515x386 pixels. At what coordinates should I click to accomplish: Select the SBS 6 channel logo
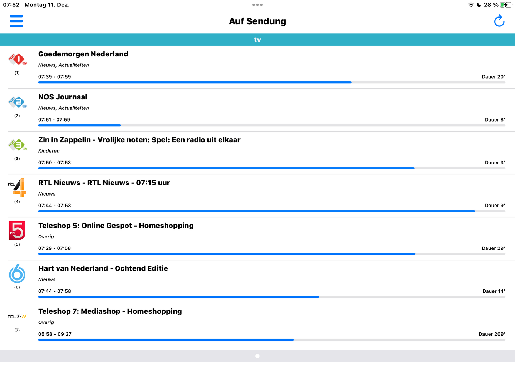click(x=17, y=274)
